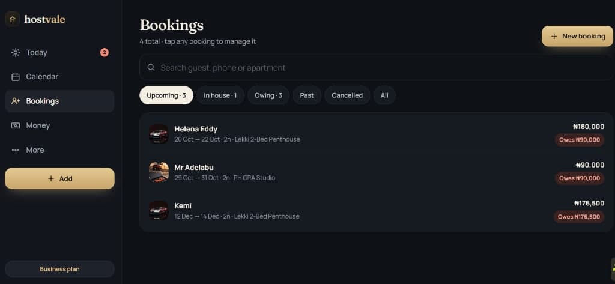Click the person-plus icon beside Bookings
Screen dimensions: 615x284
click(15, 101)
